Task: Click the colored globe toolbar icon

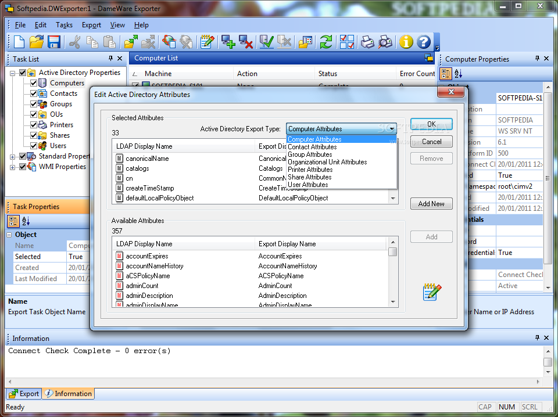Action: (x=169, y=42)
